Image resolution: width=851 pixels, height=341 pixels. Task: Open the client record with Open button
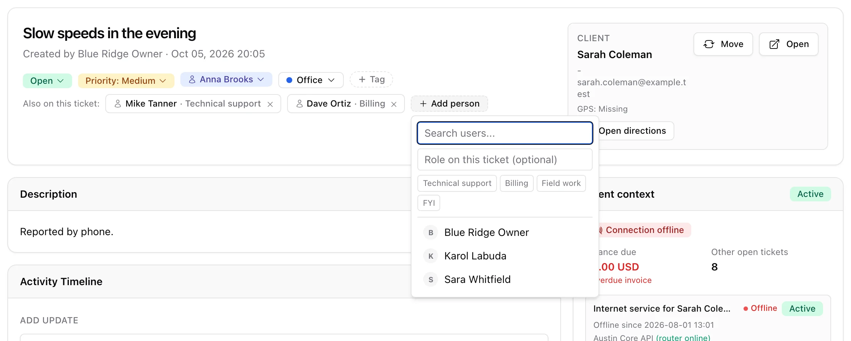coord(788,44)
